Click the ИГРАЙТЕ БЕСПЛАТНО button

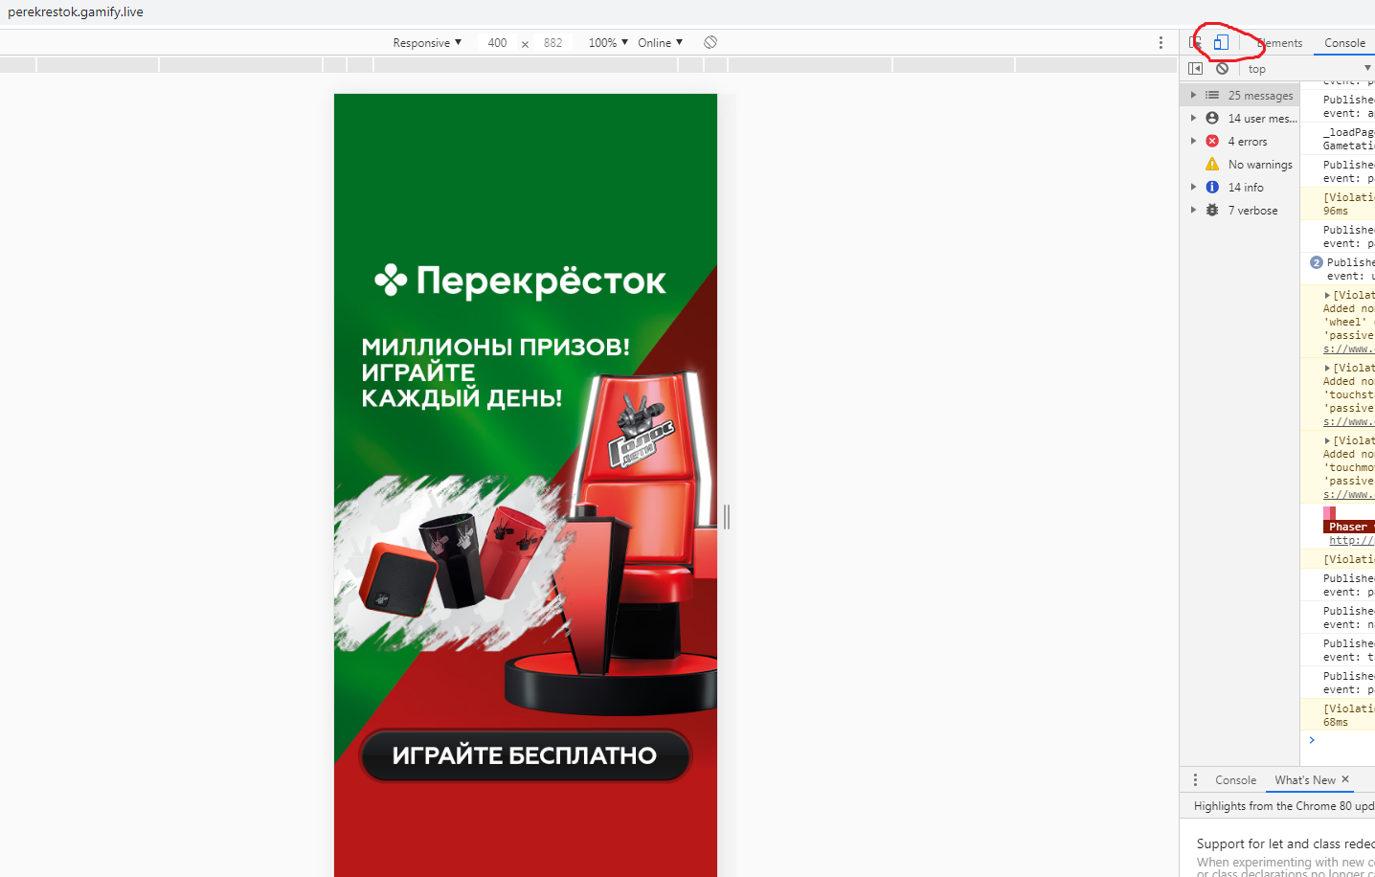[x=525, y=755]
